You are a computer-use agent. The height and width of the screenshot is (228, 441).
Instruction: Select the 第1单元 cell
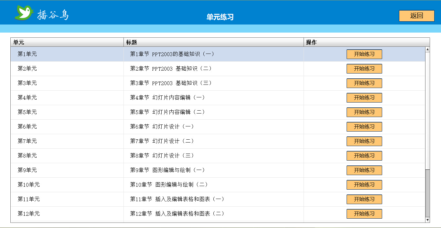pos(67,54)
